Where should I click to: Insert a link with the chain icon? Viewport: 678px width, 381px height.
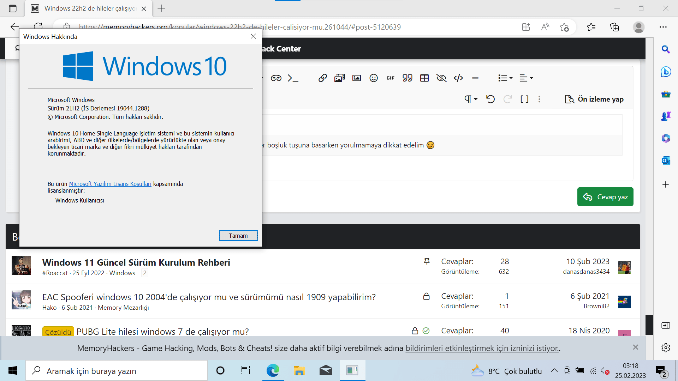click(323, 78)
